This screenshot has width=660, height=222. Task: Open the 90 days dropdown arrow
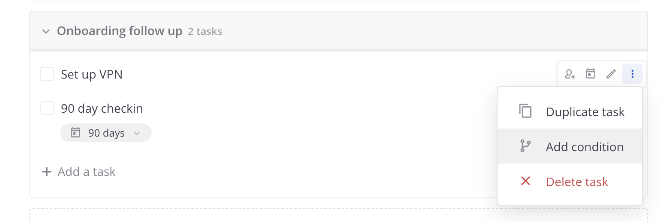coord(137,133)
